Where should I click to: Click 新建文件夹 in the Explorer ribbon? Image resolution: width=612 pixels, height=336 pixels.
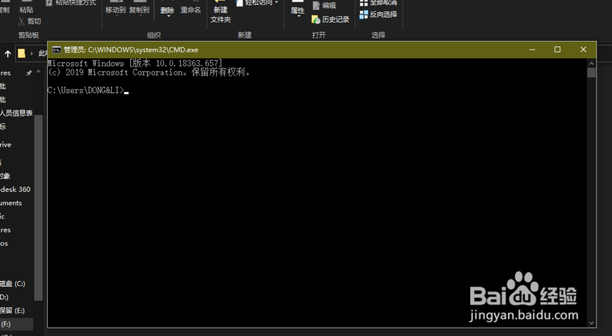pos(220,12)
